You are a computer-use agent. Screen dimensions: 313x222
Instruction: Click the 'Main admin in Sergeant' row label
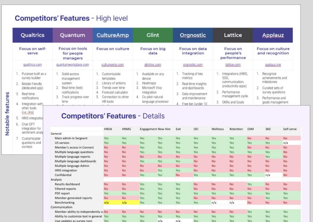[x=71, y=138]
